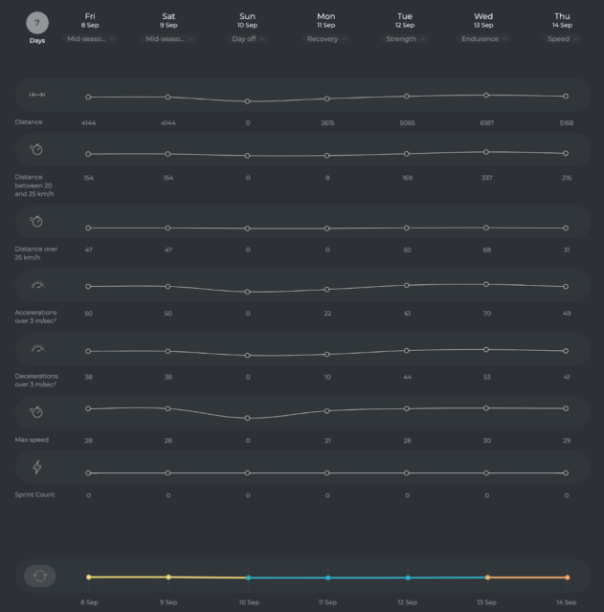Viewport: 604px width, 612px height.
Task: Click the Sprint Count lightning bolt icon
Action: point(37,468)
